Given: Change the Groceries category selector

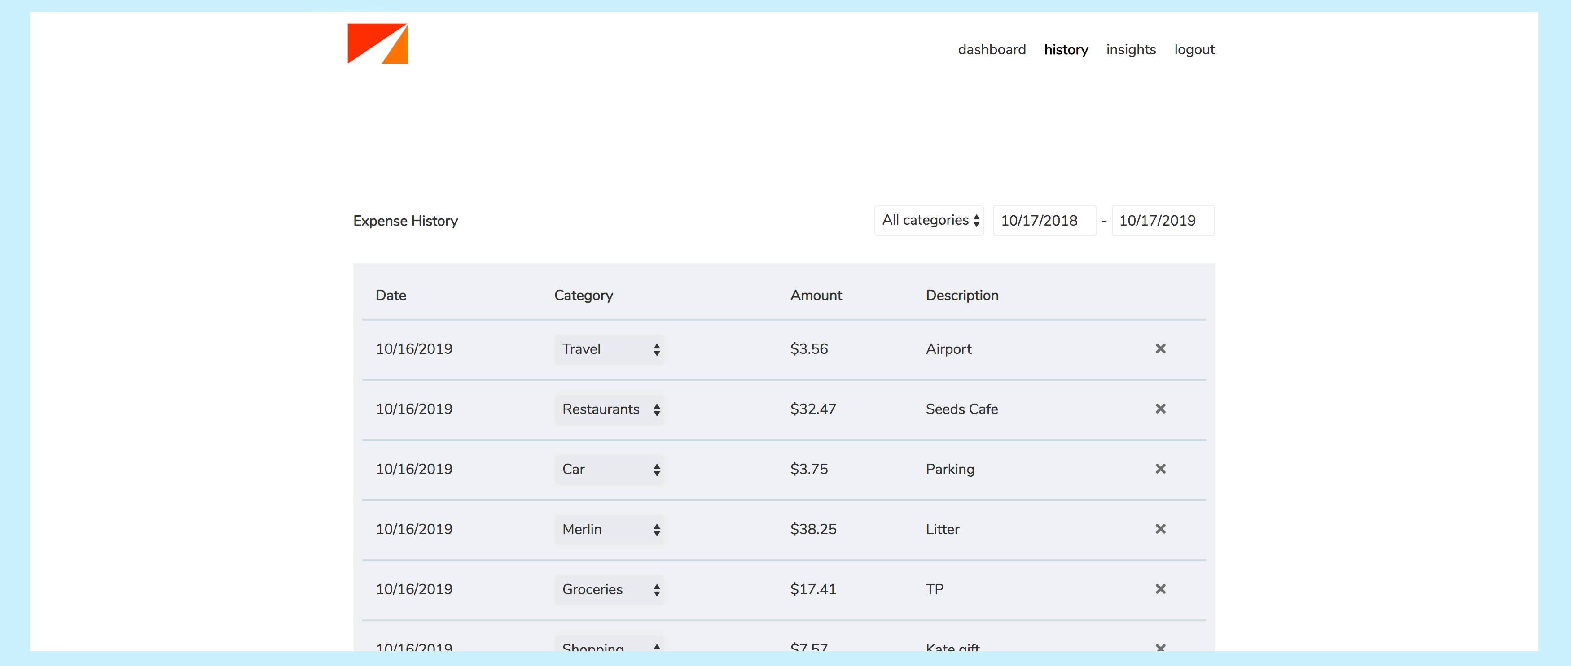Looking at the screenshot, I should click(x=609, y=589).
